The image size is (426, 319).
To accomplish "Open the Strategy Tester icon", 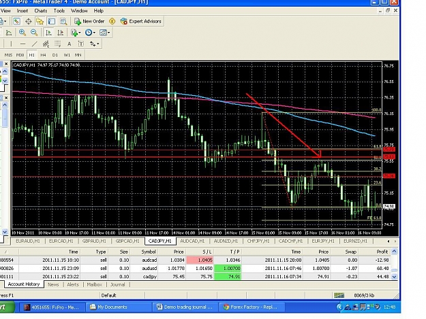I will (x=63, y=21).
